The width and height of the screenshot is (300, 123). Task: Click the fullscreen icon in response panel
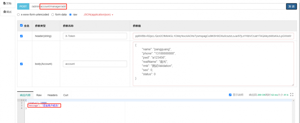pyautogui.click(x=292, y=95)
